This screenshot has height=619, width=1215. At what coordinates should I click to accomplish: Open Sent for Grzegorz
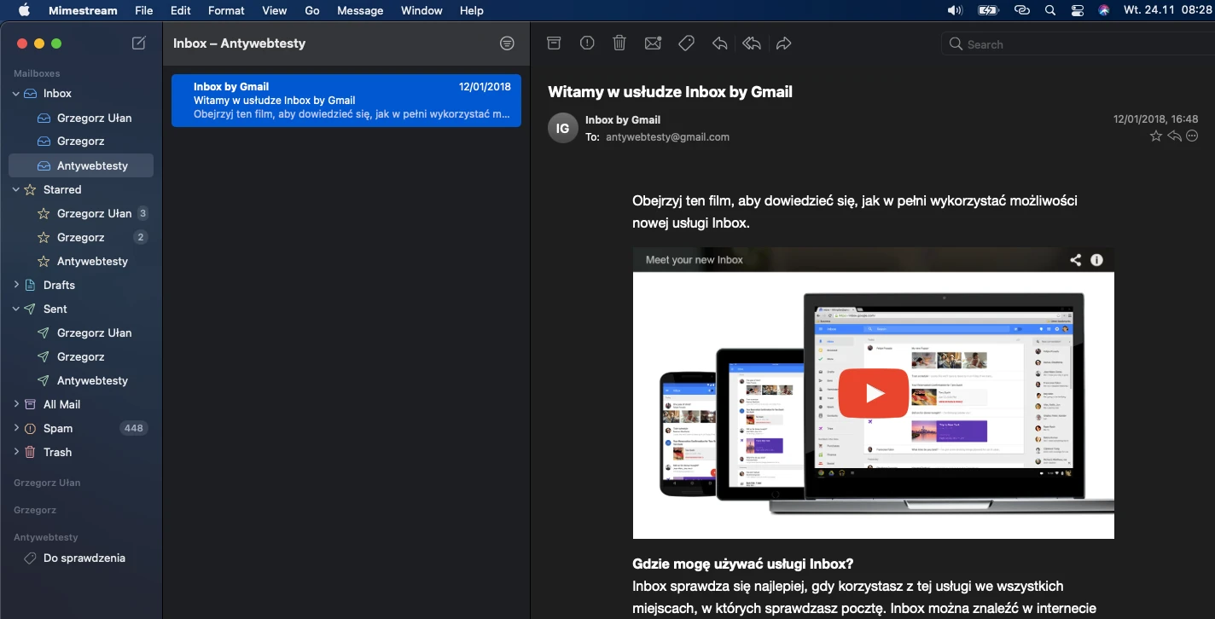pos(83,356)
